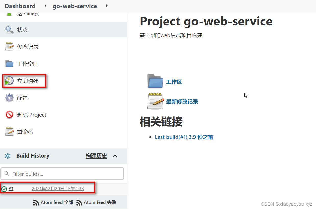Click the magnifier icon next to 状态
Screen dimensions: 316x209
(x=9, y=30)
